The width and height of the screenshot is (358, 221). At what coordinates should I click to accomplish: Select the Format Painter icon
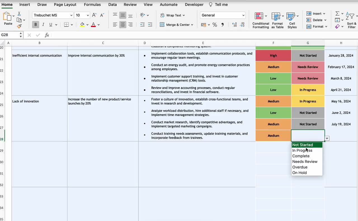(x=19, y=26)
